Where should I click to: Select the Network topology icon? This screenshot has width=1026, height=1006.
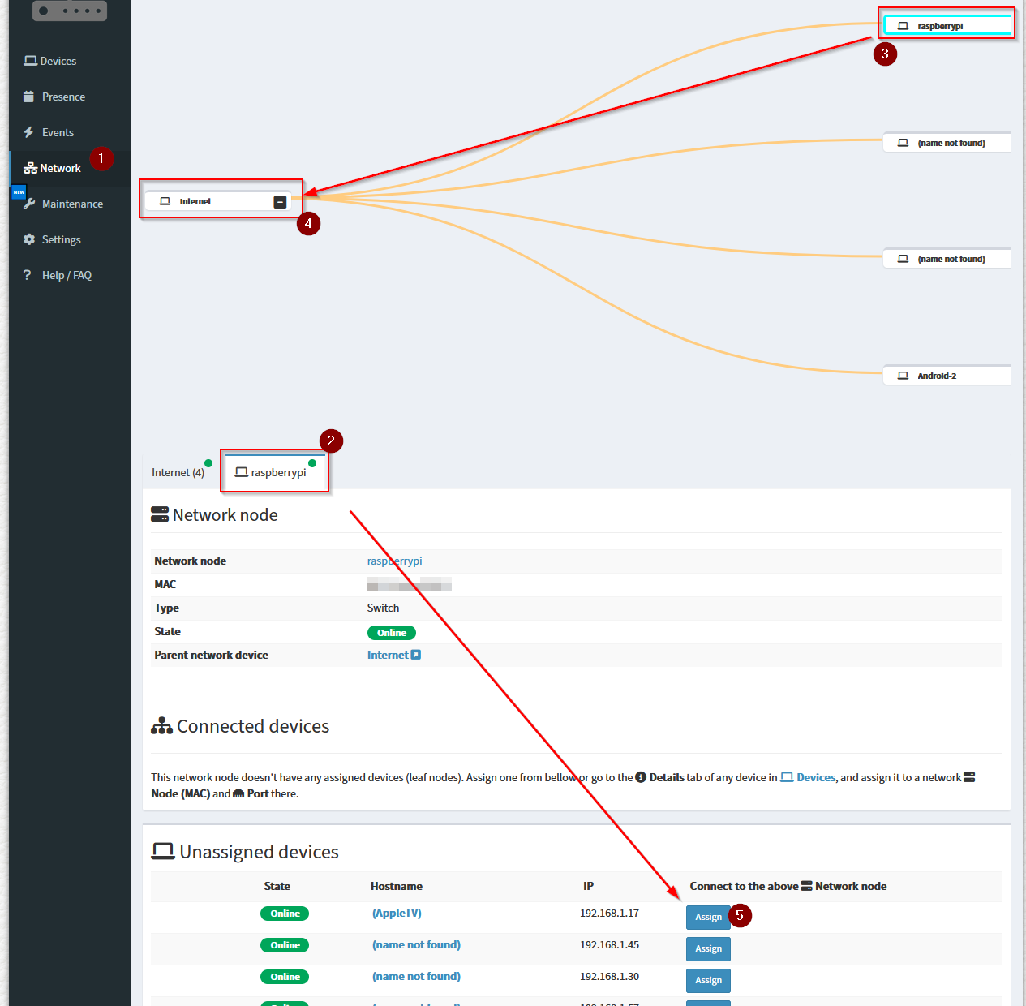[x=29, y=168]
